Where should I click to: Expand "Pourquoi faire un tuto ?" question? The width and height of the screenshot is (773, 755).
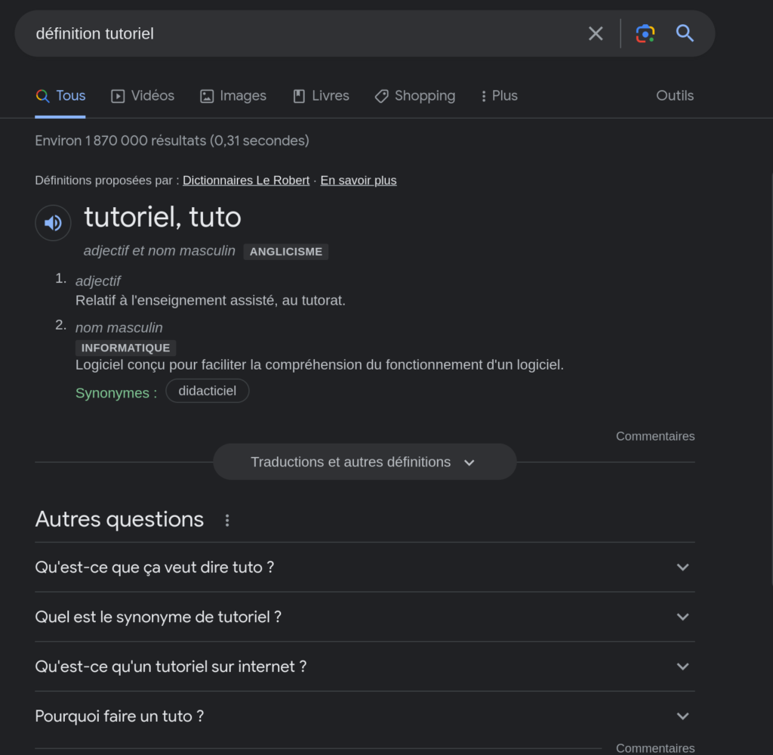click(x=365, y=716)
